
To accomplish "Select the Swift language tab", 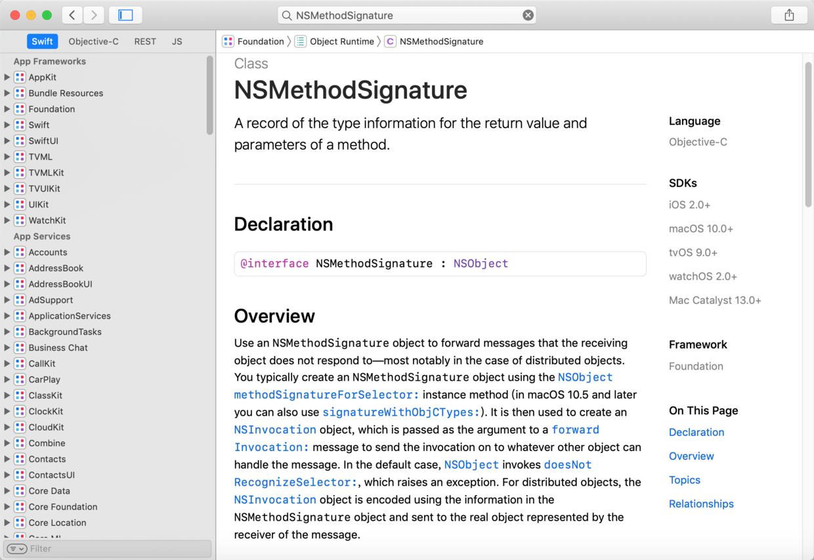I will 42,41.
